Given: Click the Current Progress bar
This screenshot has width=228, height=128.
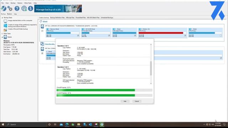Looking at the screenshot, I should tap(104, 95).
